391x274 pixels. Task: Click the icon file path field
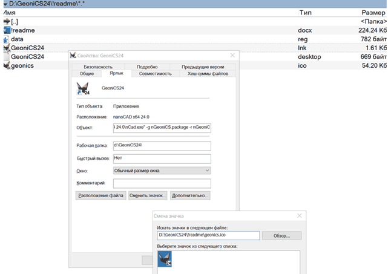coord(208,235)
